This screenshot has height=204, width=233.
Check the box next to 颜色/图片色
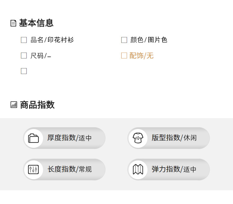(124, 40)
